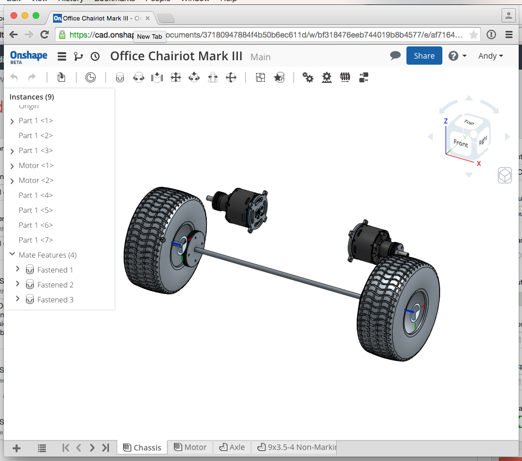Rotate view using up arrow of view cube
Image resolution: width=522 pixels, height=461 pixels.
click(469, 98)
